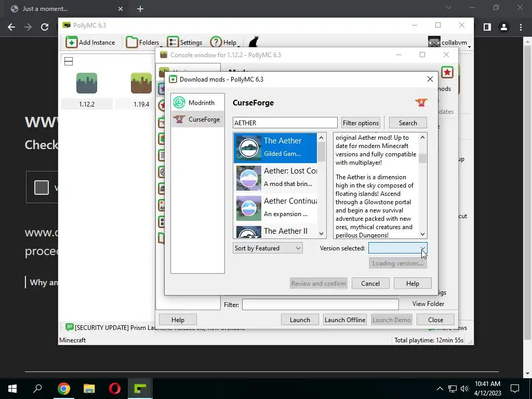
Task: Click the volume speaker tray icon
Action: tap(464, 389)
